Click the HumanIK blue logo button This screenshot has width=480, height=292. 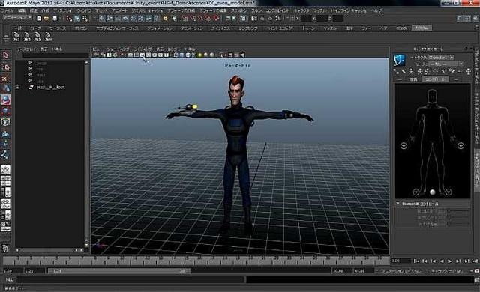point(399,61)
